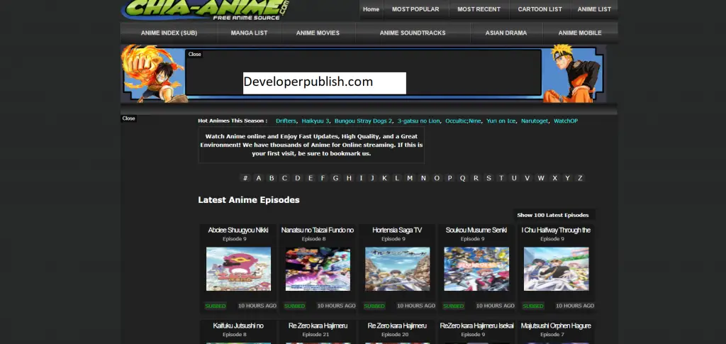
Task: Open the Haikyuu 3 link
Action: pos(315,121)
